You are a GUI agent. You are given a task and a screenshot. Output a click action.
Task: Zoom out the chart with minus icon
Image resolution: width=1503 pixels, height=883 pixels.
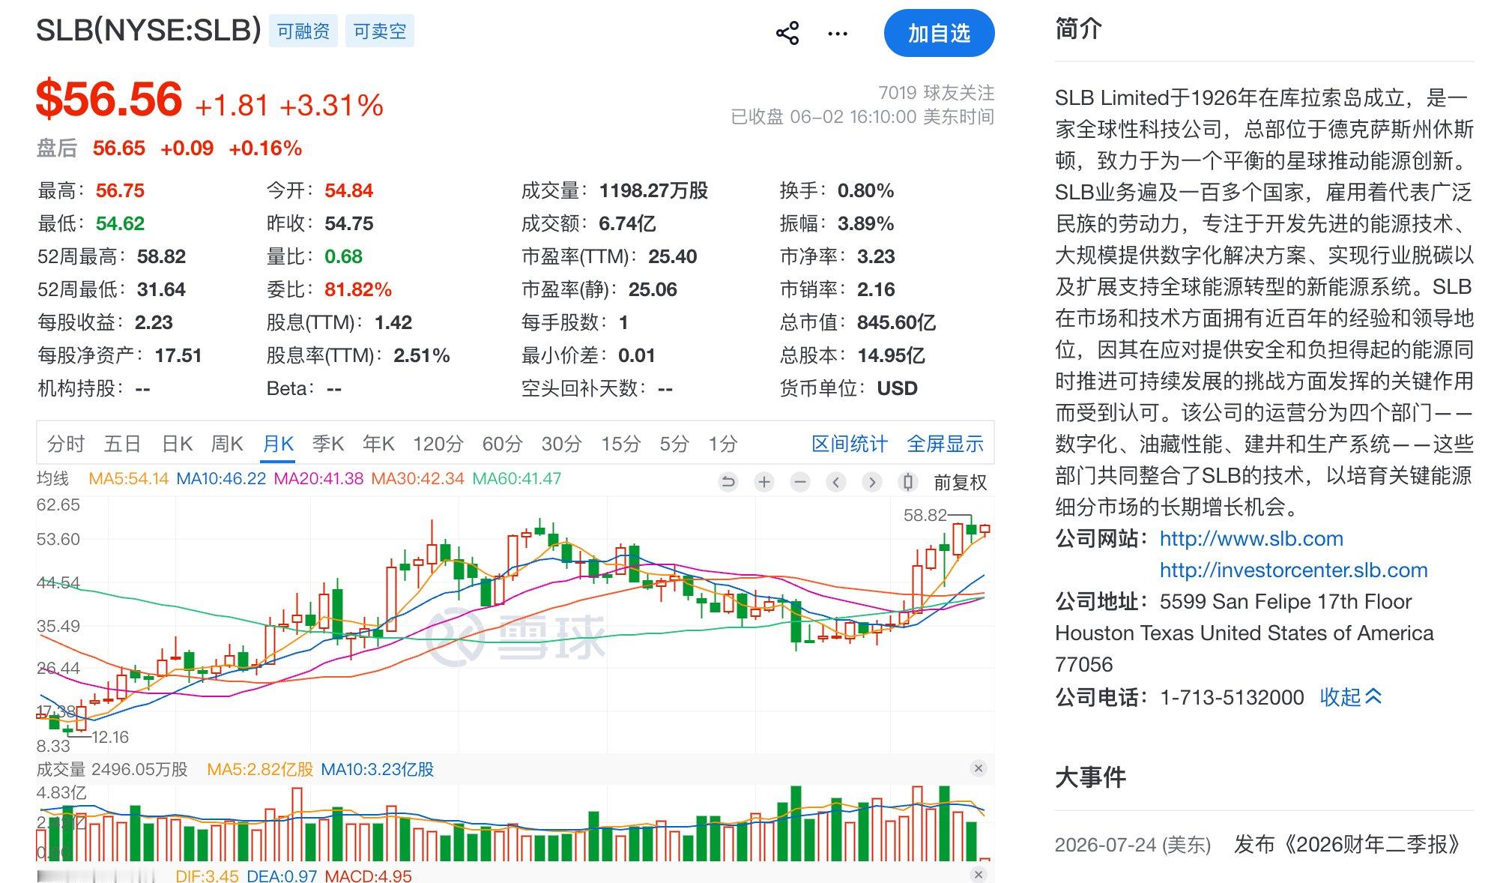[800, 482]
